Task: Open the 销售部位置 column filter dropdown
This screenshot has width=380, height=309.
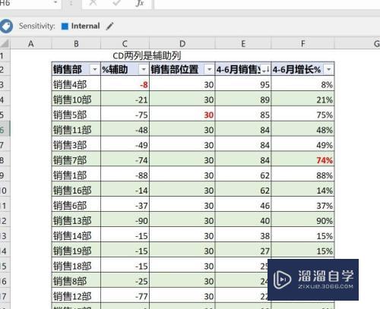Action: click(209, 69)
